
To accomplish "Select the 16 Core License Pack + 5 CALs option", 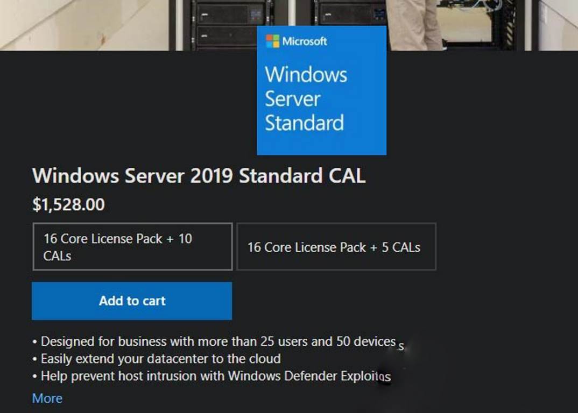I will click(x=336, y=247).
